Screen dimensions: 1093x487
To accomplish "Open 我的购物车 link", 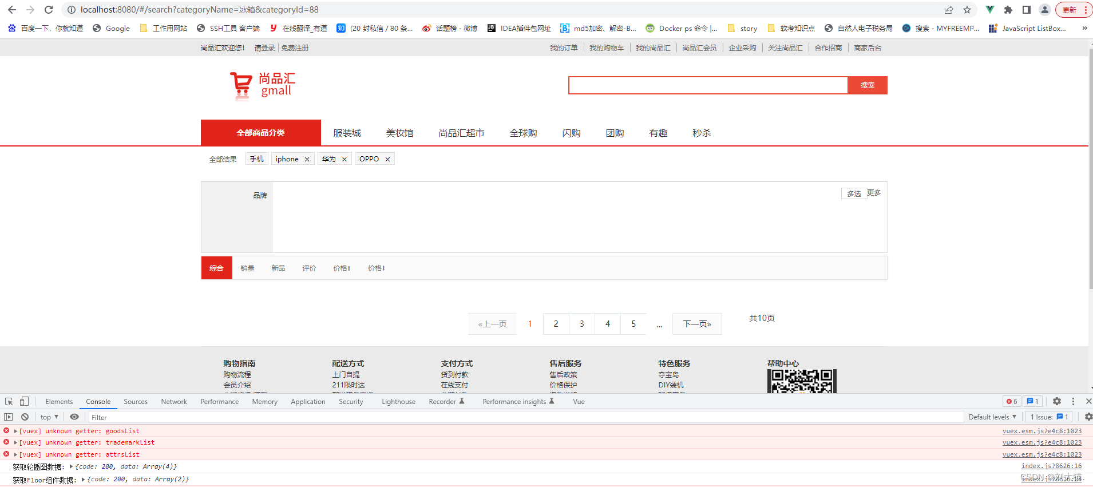I will [607, 48].
